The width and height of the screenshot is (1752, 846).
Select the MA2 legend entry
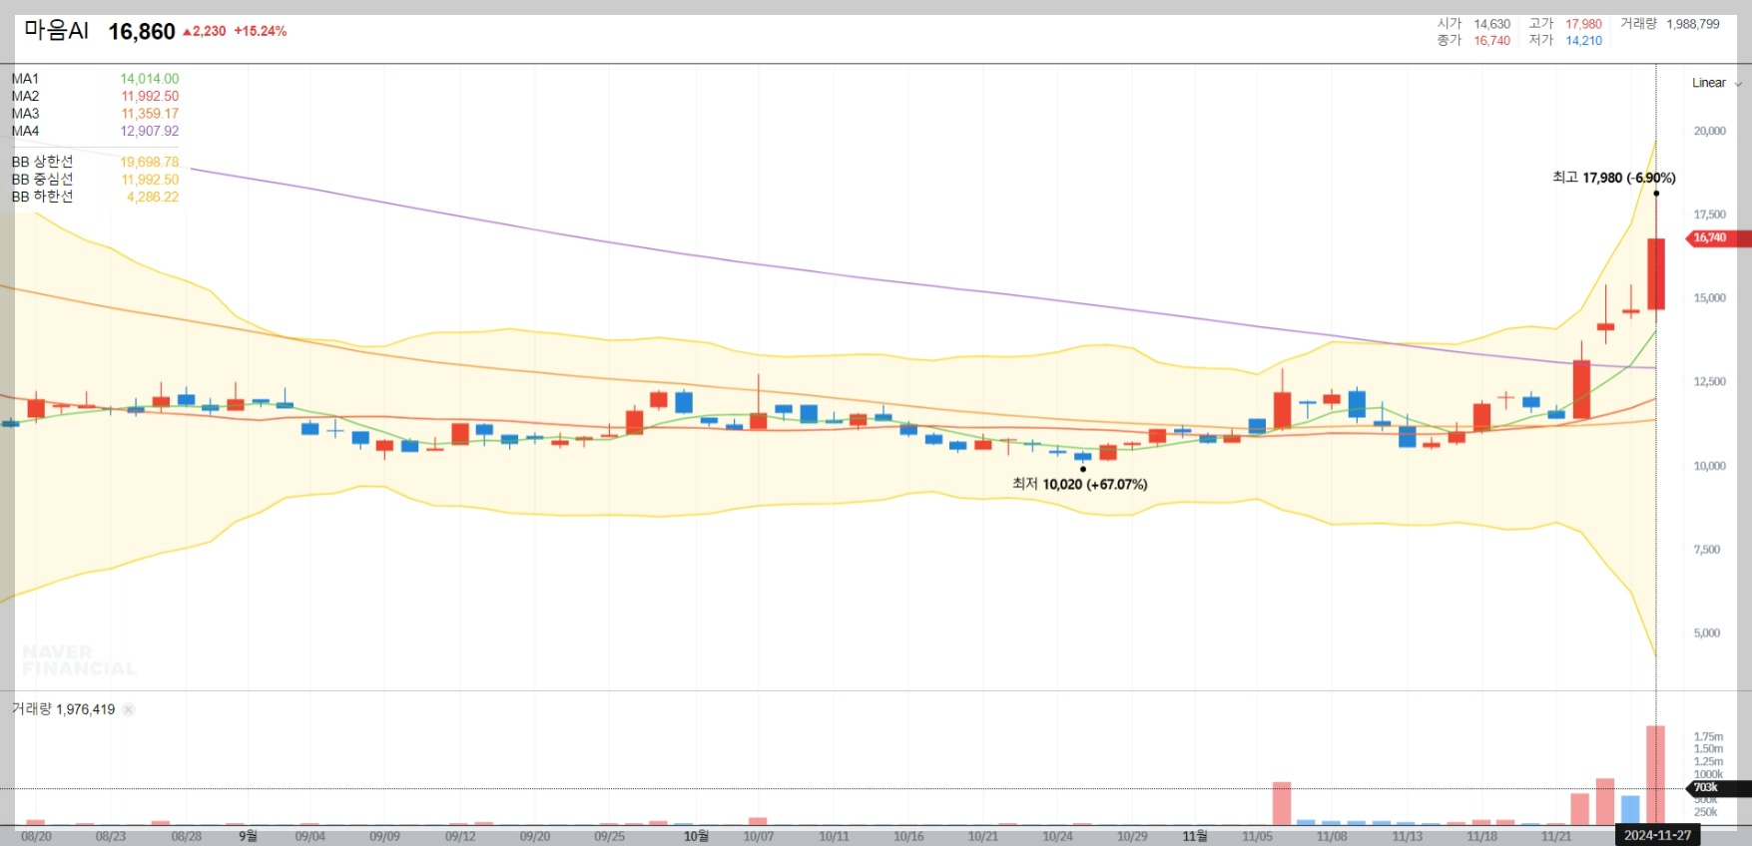[x=25, y=97]
